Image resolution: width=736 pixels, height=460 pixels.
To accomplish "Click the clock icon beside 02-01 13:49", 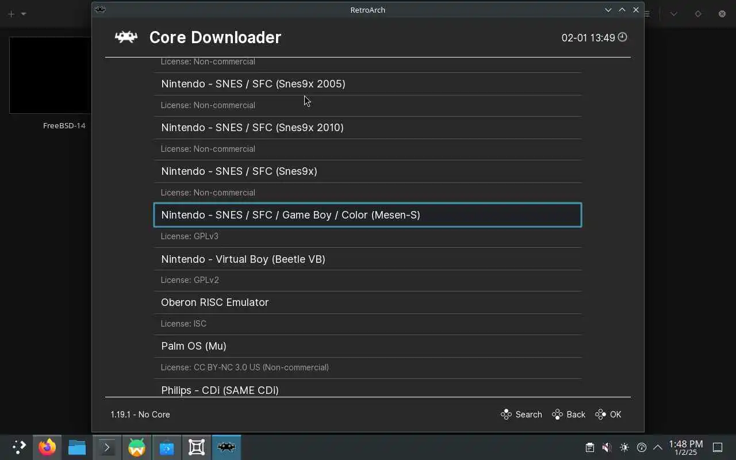I will (622, 37).
